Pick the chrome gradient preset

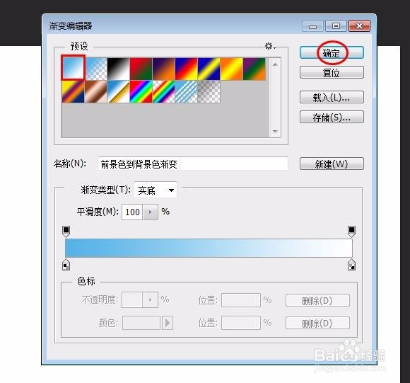click(x=119, y=91)
